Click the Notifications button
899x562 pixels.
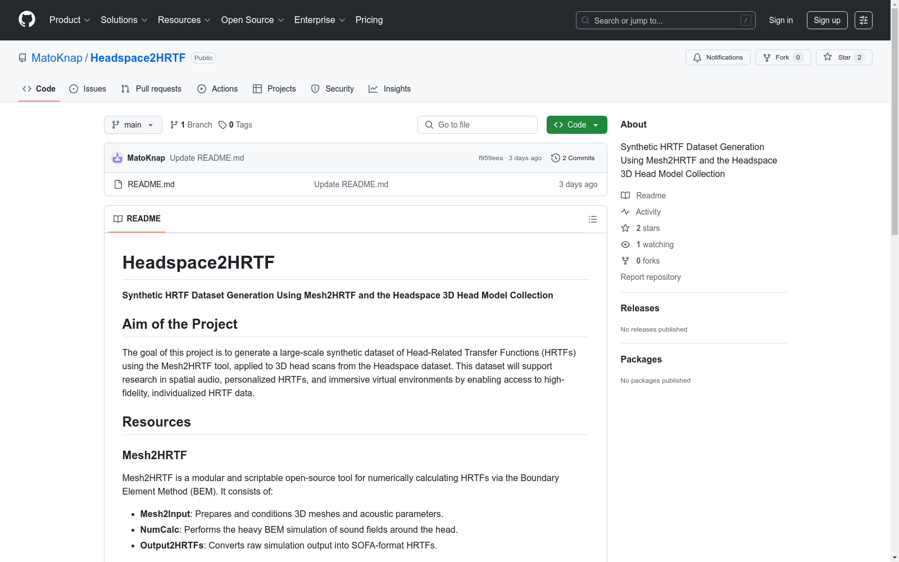718,57
